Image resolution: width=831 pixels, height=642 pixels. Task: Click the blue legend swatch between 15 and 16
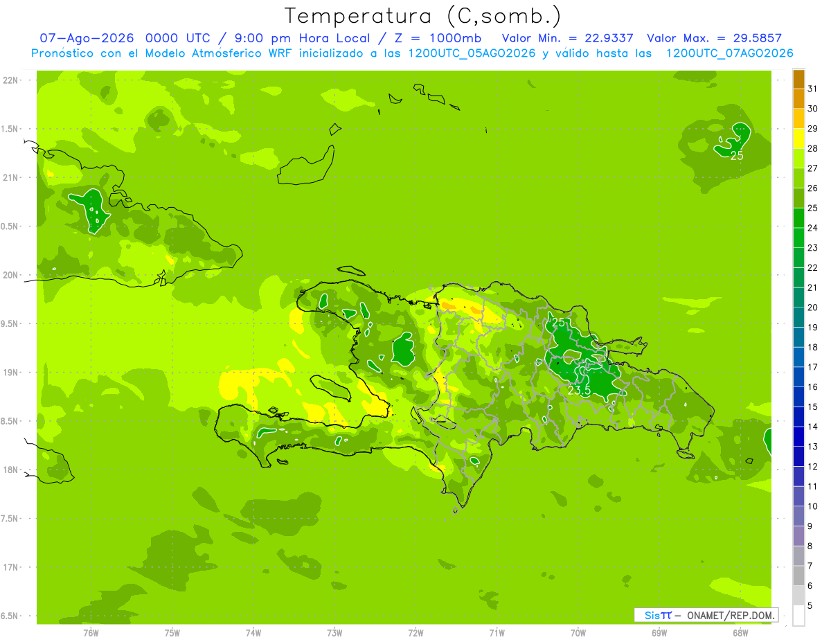(x=798, y=397)
